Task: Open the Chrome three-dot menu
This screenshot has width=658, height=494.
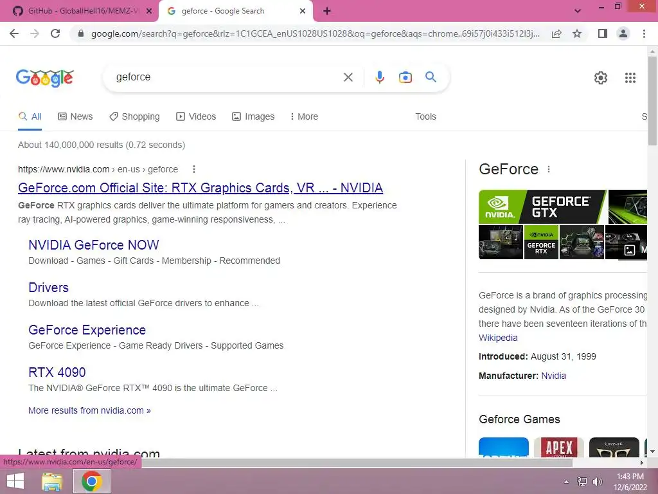Action: coord(644,33)
